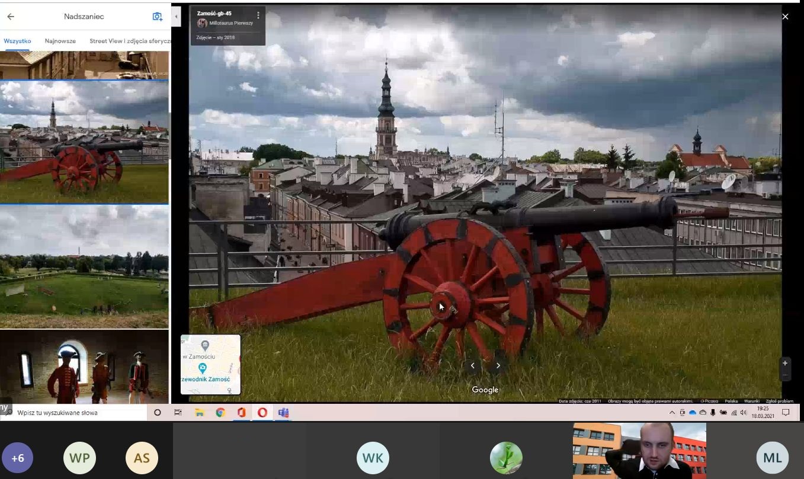Screen dimensions: 804x479
Task: Click the Windows taskbar search field
Action: tap(77, 413)
